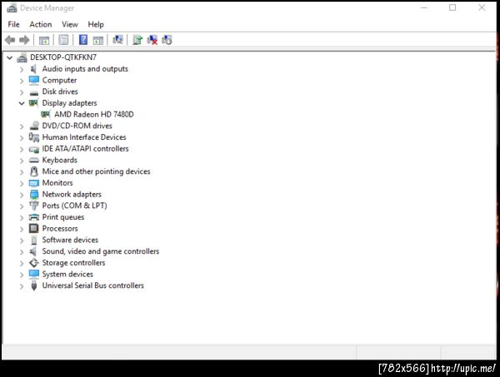Scan for hardware changes toolbar icon
This screenshot has width=500, height=377.
[x=117, y=40]
